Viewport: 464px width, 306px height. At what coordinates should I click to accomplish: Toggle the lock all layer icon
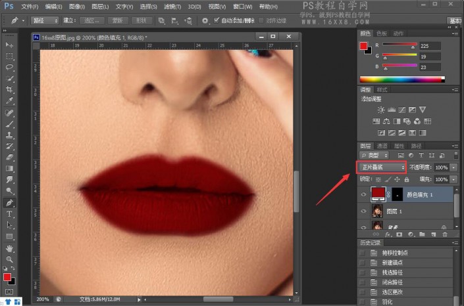tap(407, 179)
